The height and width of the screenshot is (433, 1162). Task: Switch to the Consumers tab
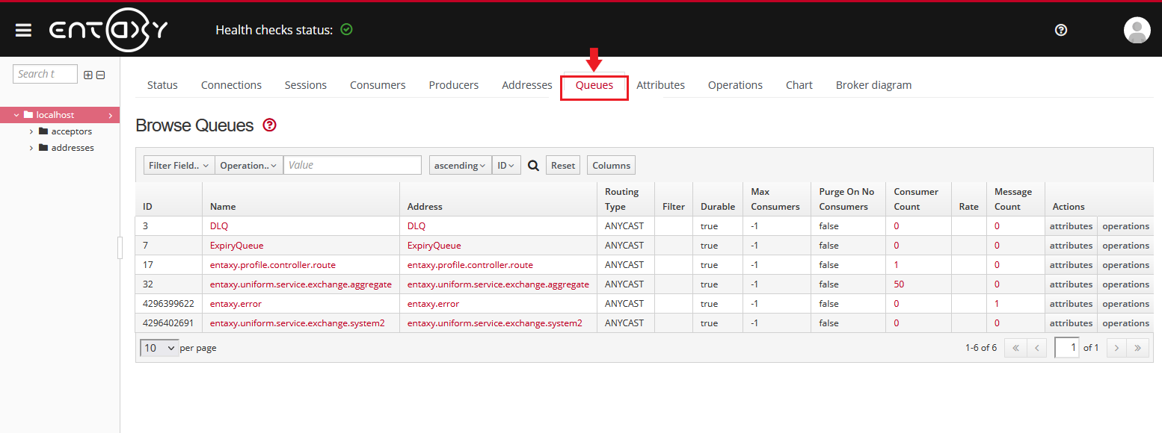coord(378,85)
